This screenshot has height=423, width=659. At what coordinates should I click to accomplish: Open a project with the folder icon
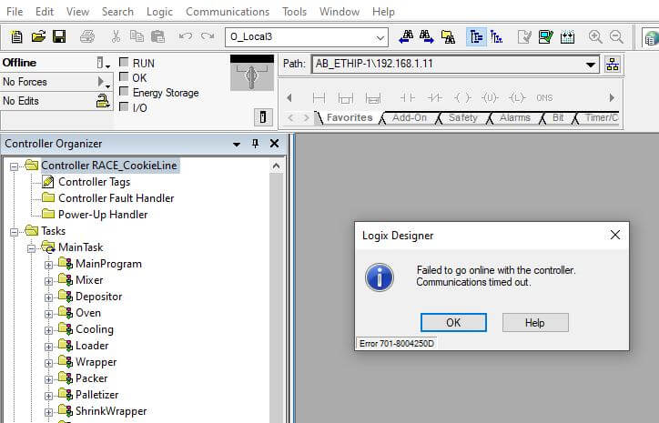coord(38,37)
